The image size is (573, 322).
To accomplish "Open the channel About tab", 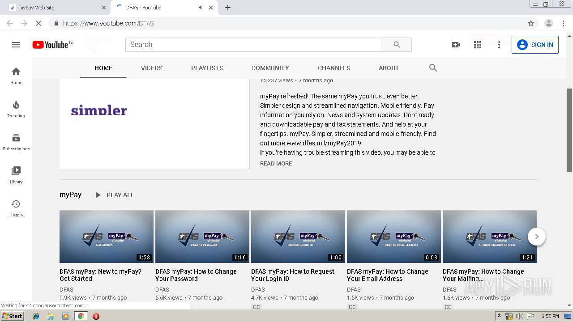I will 389,68.
